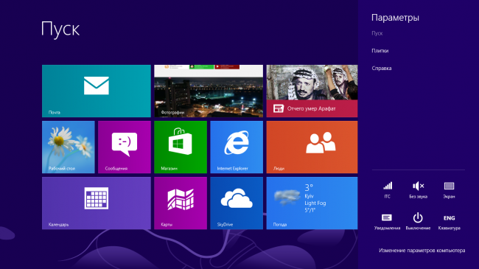Open the Рабочий стол desktop tile
Image resolution: width=479 pixels, height=269 pixels.
pyautogui.click(x=68, y=147)
